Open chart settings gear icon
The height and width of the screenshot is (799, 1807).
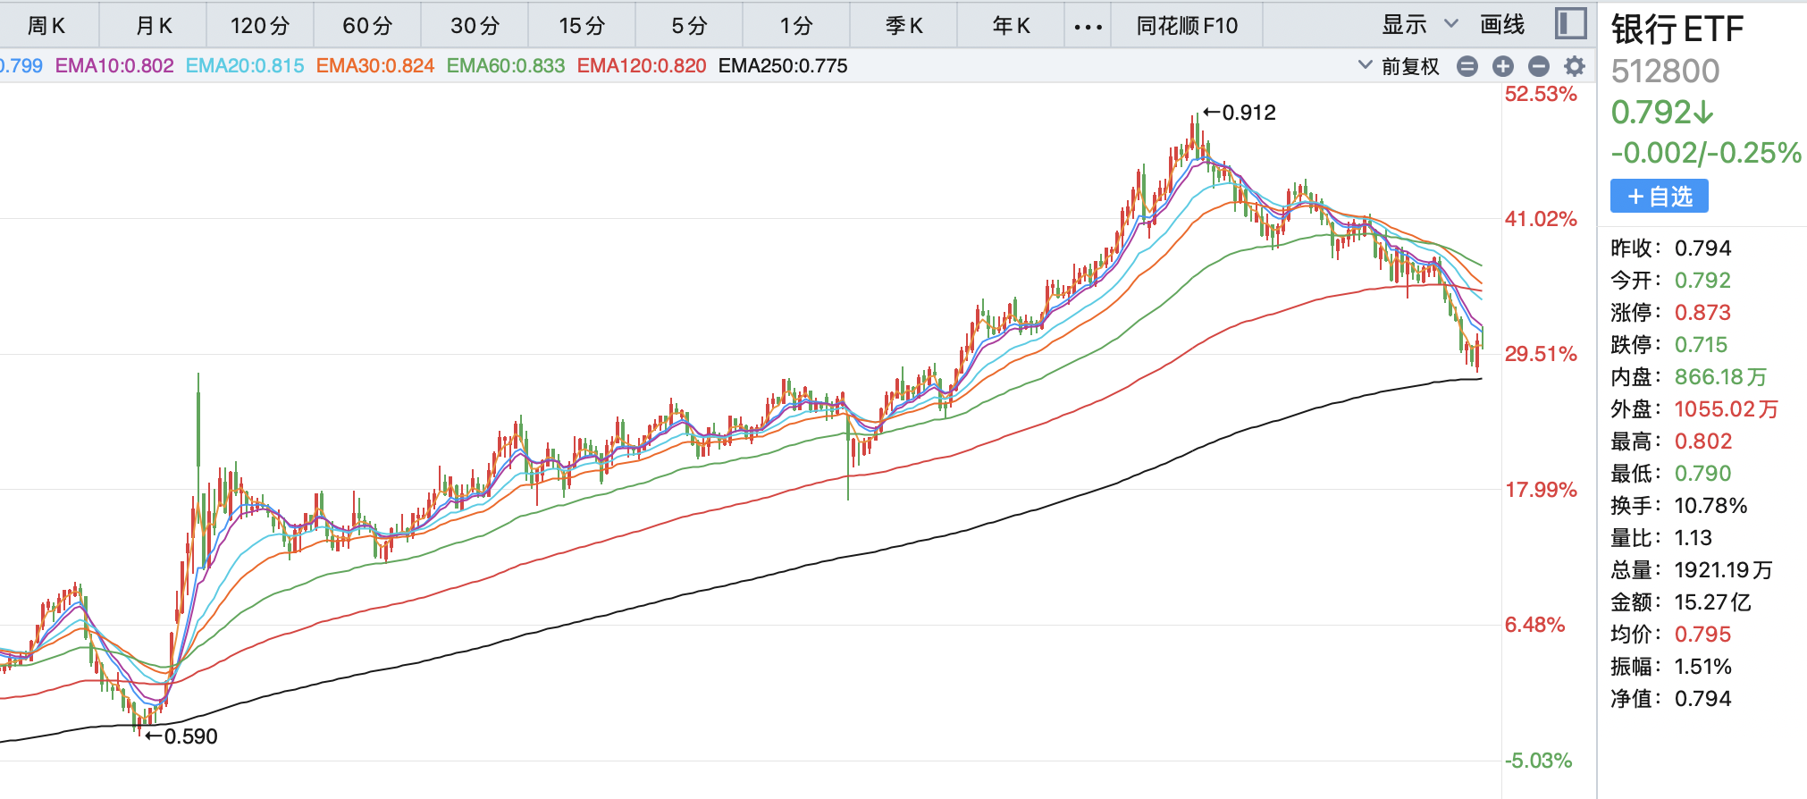click(x=1575, y=66)
